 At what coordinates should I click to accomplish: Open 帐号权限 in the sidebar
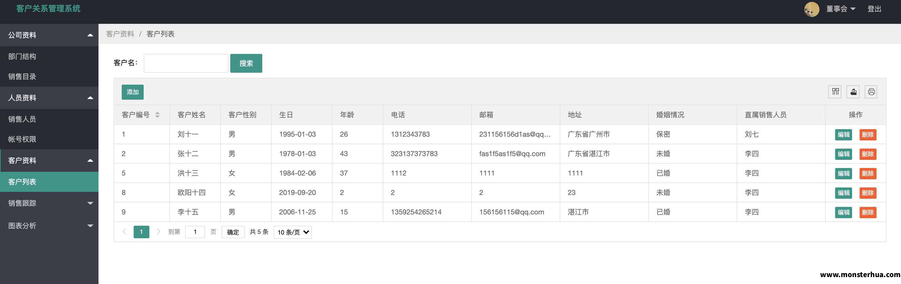pyautogui.click(x=49, y=139)
